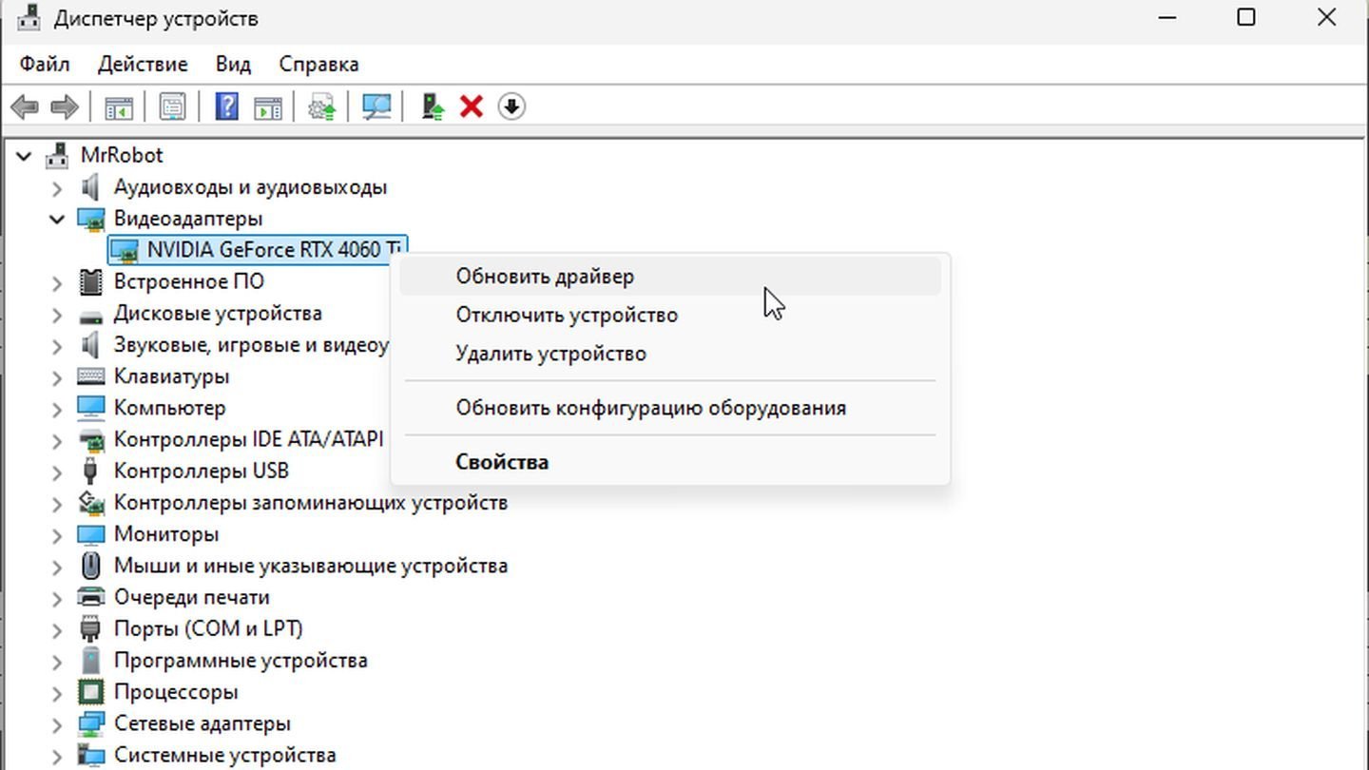Click the monitor icon beside Компьютер
Image resolution: width=1369 pixels, height=770 pixels.
(90, 408)
